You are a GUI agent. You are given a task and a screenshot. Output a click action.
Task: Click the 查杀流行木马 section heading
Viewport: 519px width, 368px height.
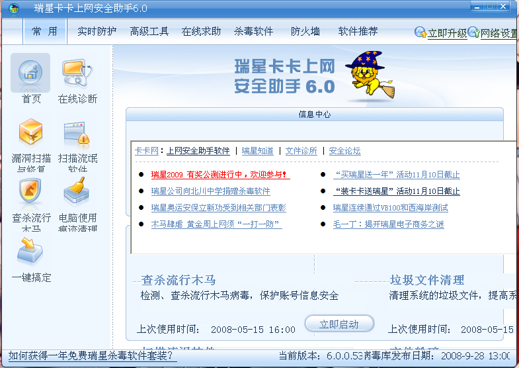point(179,280)
